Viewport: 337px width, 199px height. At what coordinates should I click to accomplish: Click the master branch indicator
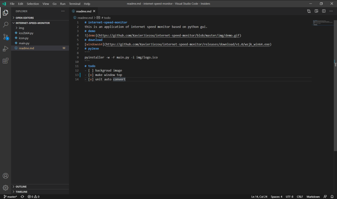tap(10, 197)
